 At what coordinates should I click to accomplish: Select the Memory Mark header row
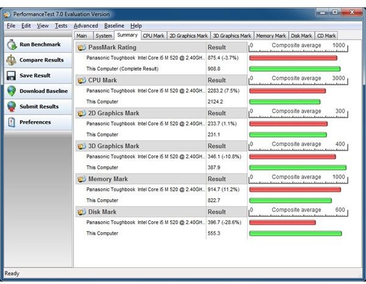click(x=161, y=179)
